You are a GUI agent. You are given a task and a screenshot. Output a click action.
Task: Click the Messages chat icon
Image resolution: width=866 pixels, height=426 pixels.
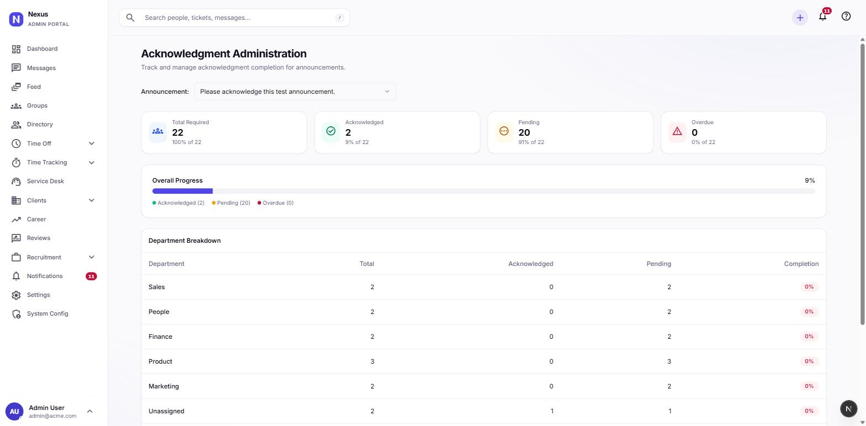pyautogui.click(x=16, y=68)
